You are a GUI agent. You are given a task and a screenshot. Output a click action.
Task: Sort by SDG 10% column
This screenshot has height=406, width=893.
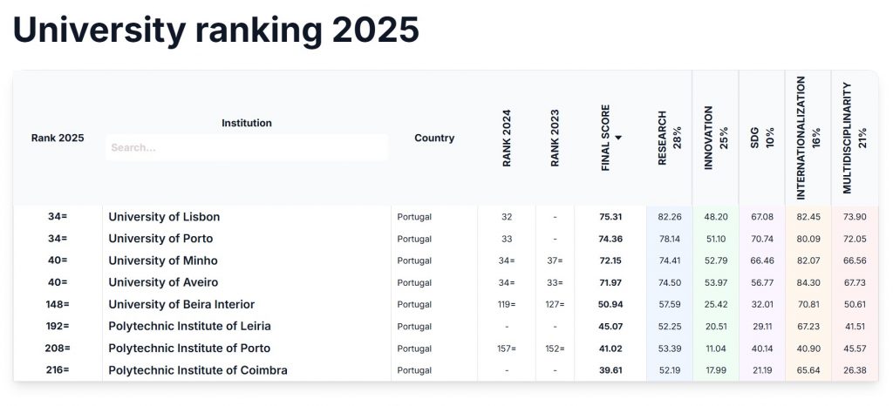[761, 138]
